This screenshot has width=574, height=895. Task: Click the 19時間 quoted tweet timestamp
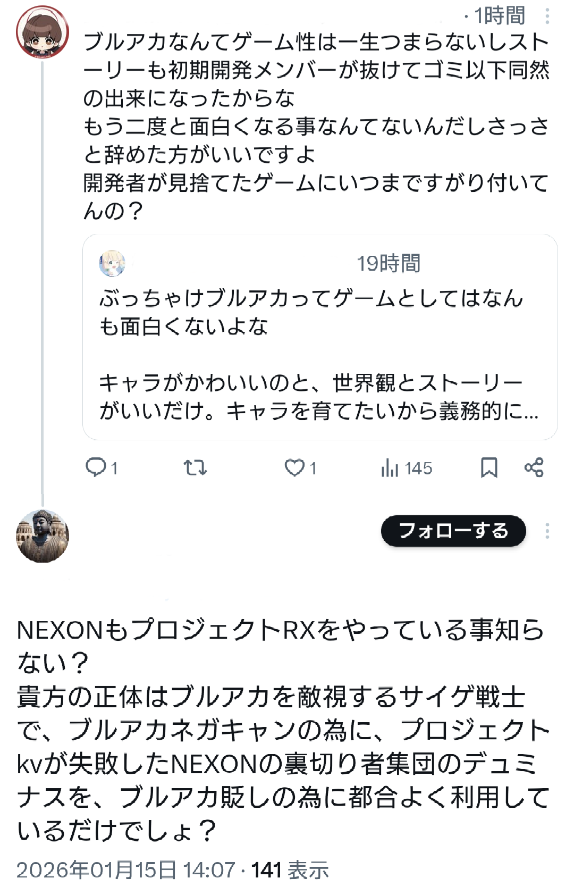(x=389, y=263)
